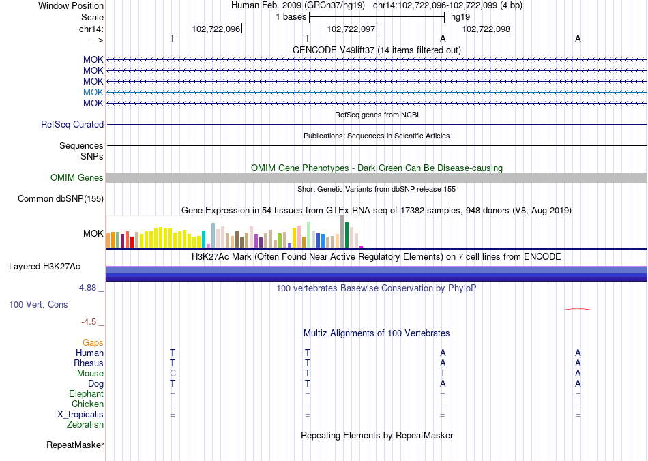Select the Rhesus species row label
This screenshot has width=648, height=461.
pyautogui.click(x=89, y=363)
